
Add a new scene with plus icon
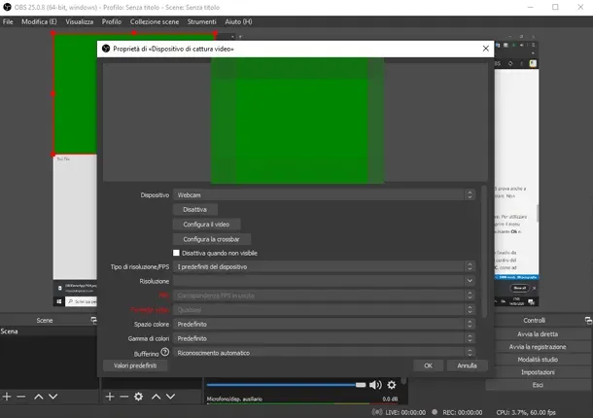pos(7,397)
